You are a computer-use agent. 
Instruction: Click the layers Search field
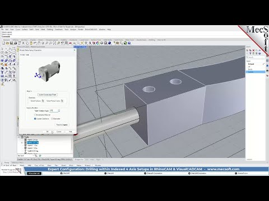click(x=256, y=57)
